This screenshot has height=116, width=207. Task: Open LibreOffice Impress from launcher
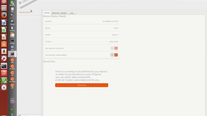4,37
